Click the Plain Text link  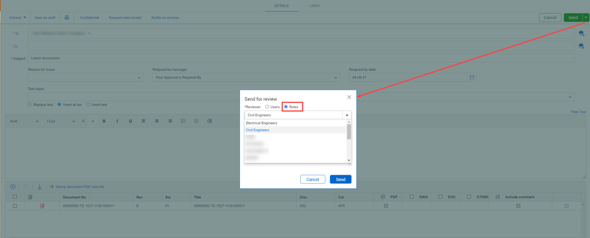(x=578, y=112)
